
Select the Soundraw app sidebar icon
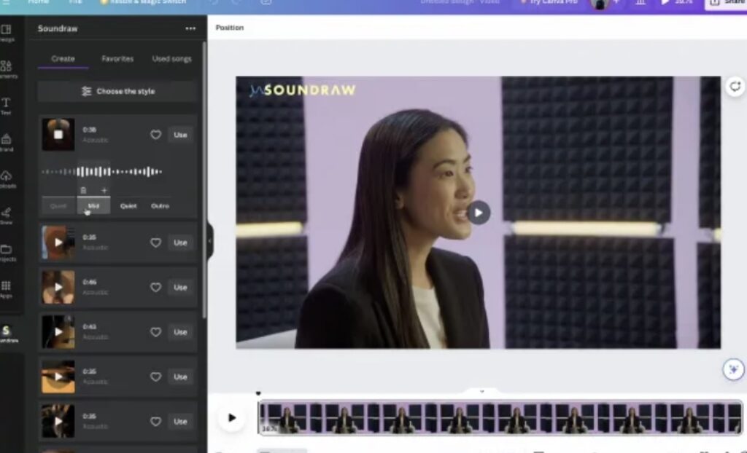(7, 334)
